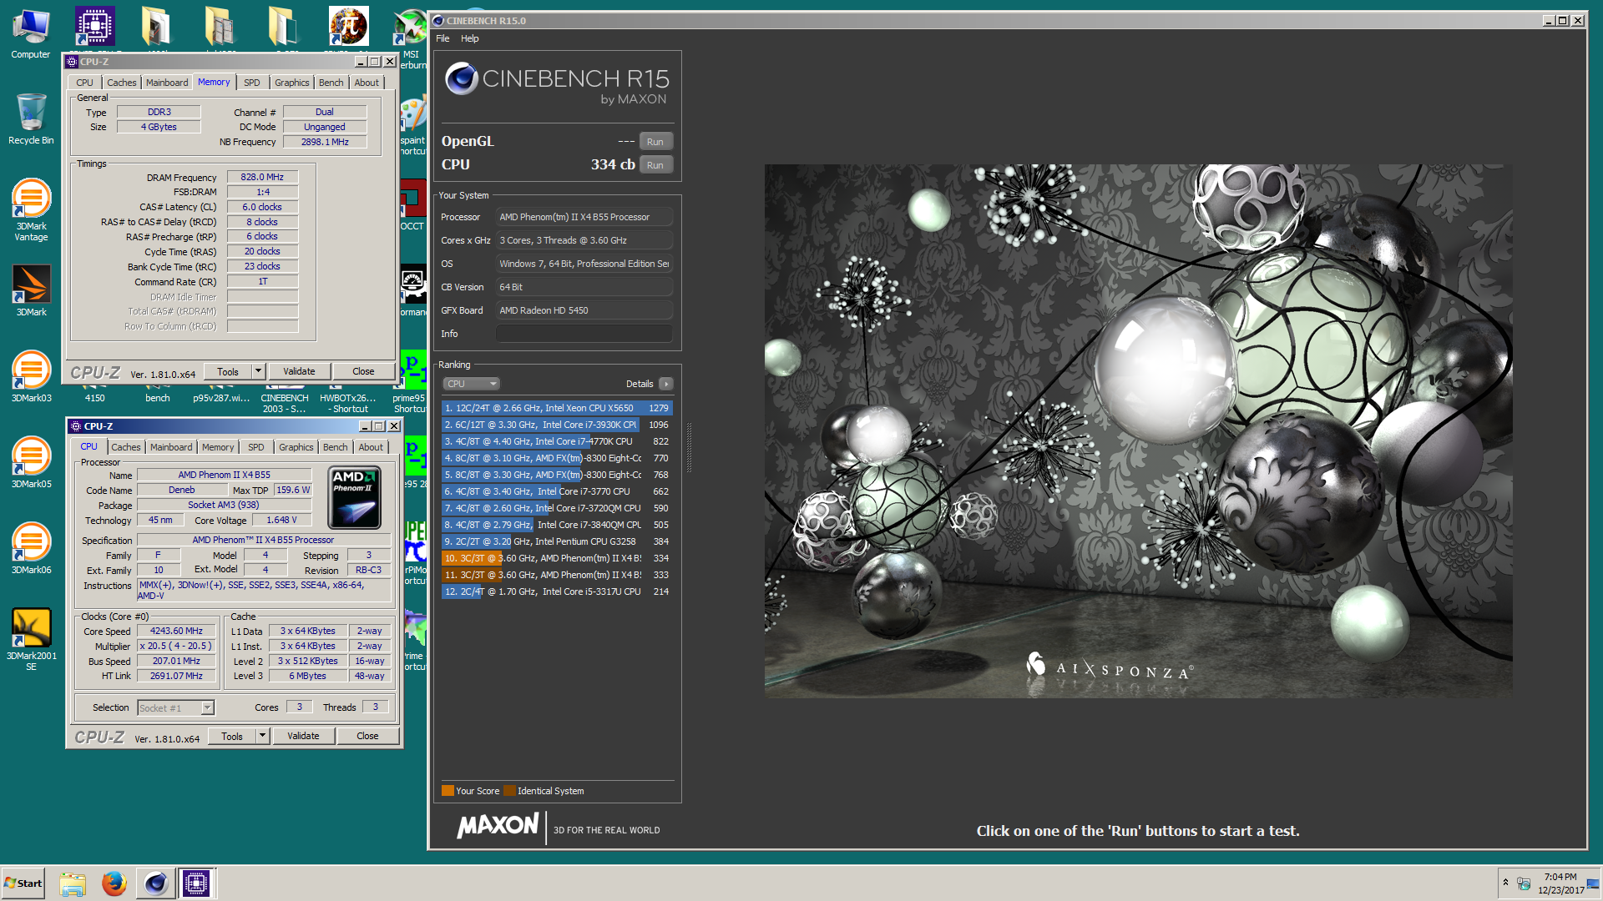Launch the 3DMark06 shortcut
Viewport: 1603px width, 901px height.
pos(31,548)
